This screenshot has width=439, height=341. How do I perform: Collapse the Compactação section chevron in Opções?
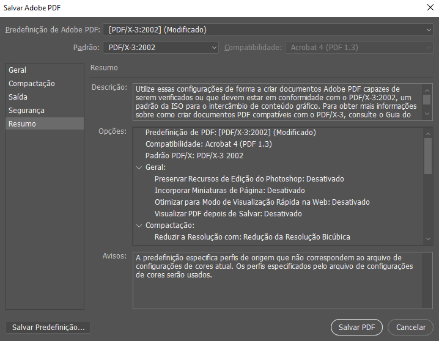coord(139,226)
